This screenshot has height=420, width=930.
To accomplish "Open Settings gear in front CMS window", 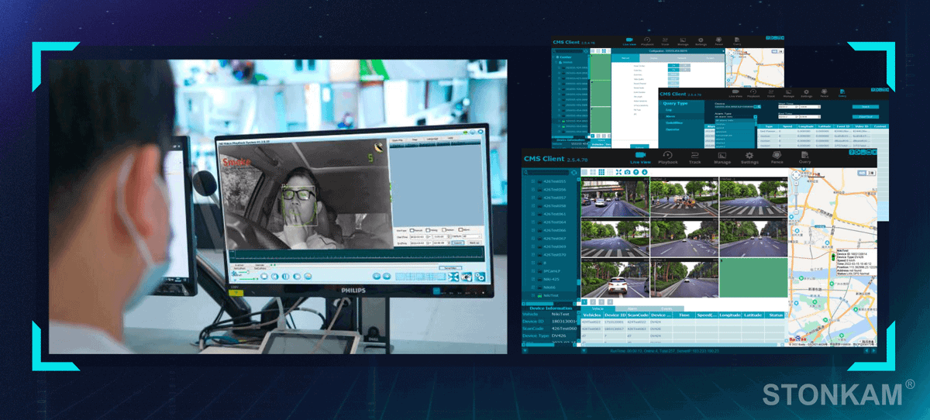I will (x=749, y=157).
